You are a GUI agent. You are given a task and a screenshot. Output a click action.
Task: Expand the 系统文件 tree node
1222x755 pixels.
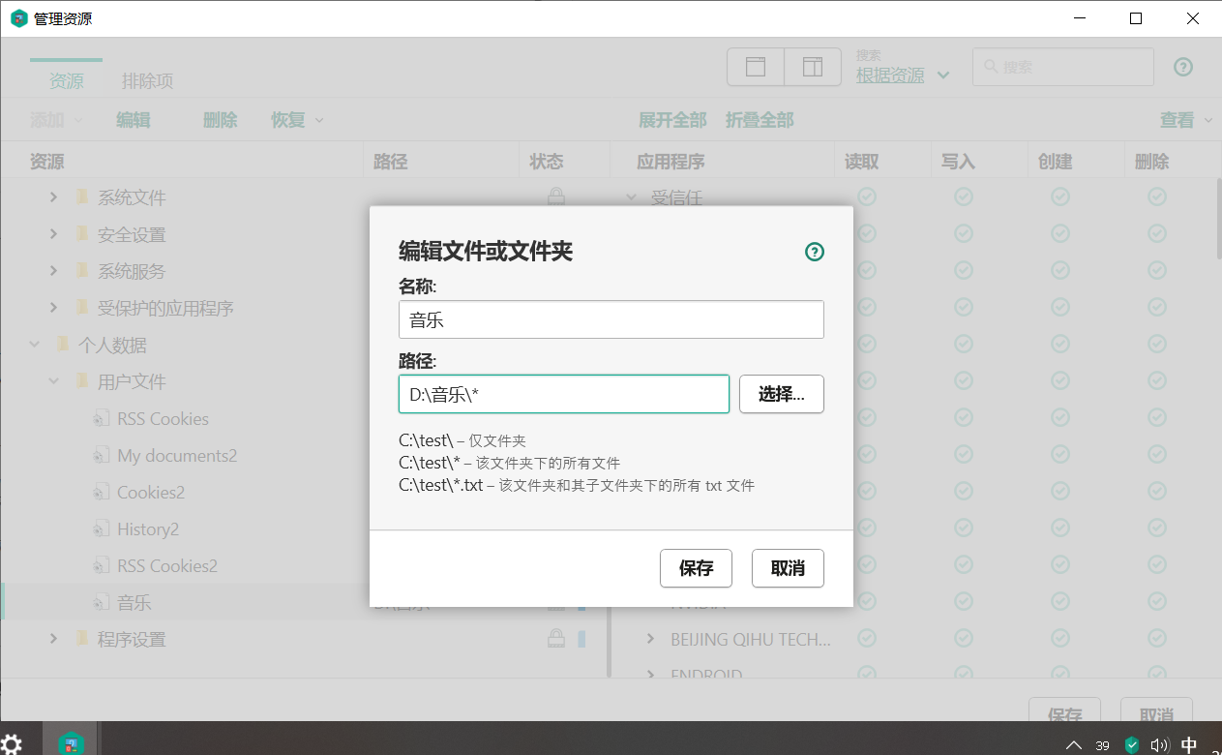tap(54, 197)
